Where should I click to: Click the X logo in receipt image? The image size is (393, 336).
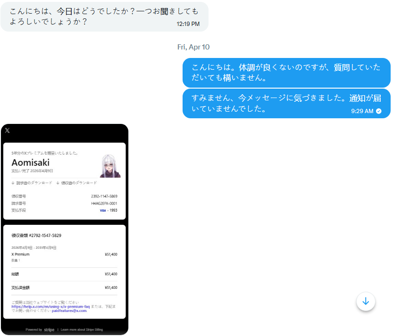[7, 131]
